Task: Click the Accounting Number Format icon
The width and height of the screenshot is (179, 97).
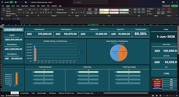Action: tap(72, 13)
